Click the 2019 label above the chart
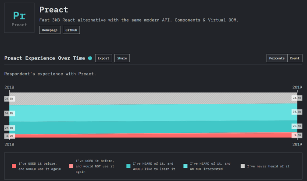The height and width of the screenshot is (181, 307). click(297, 87)
